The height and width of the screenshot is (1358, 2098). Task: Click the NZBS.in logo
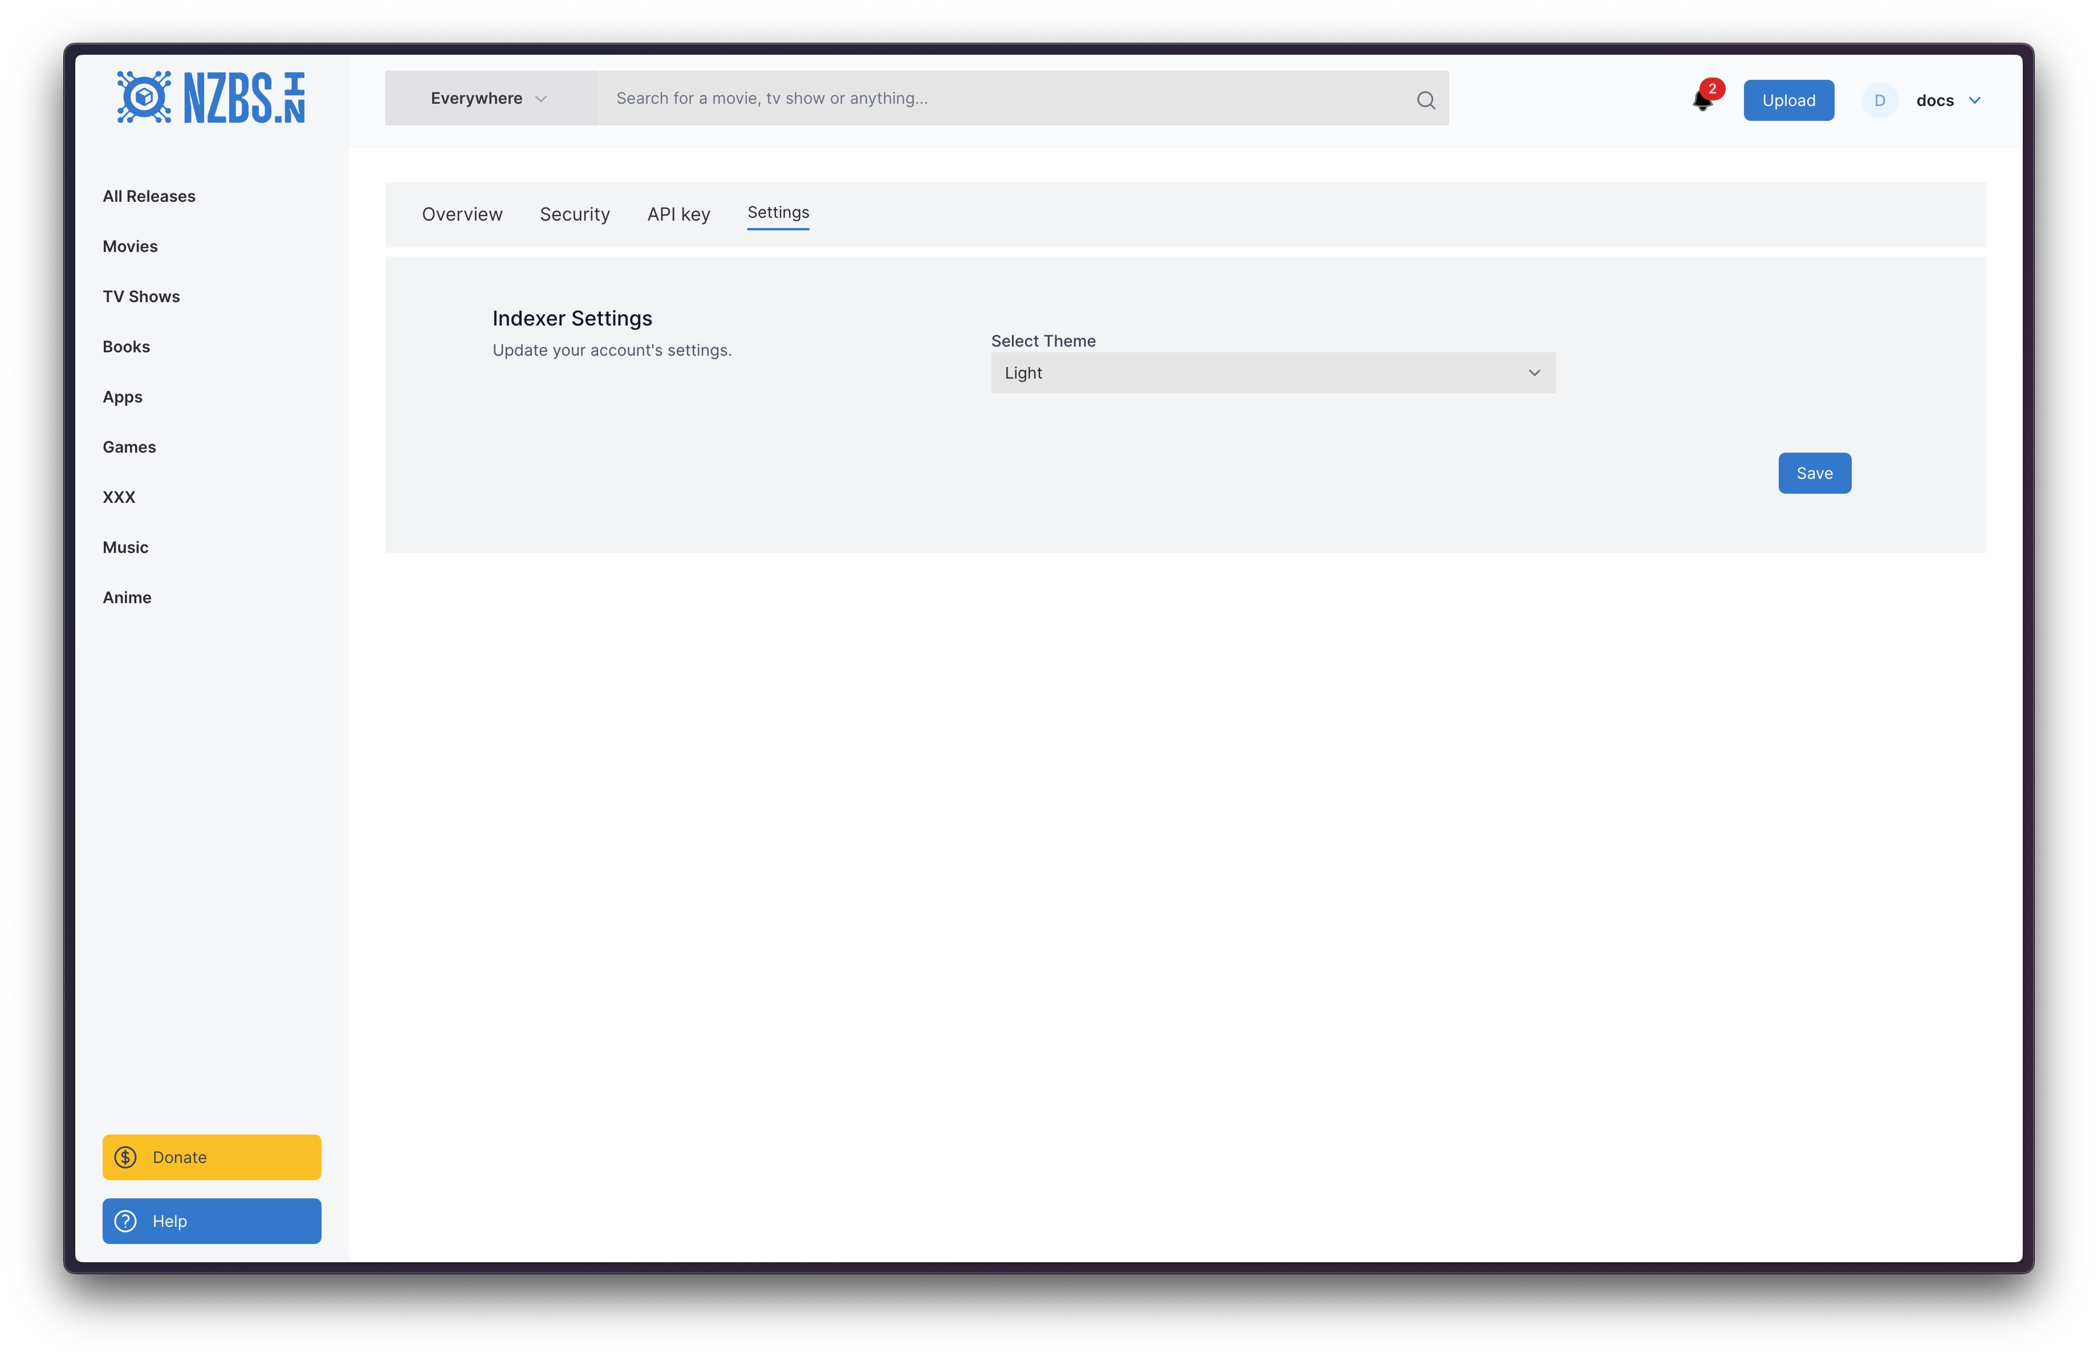pos(211,98)
